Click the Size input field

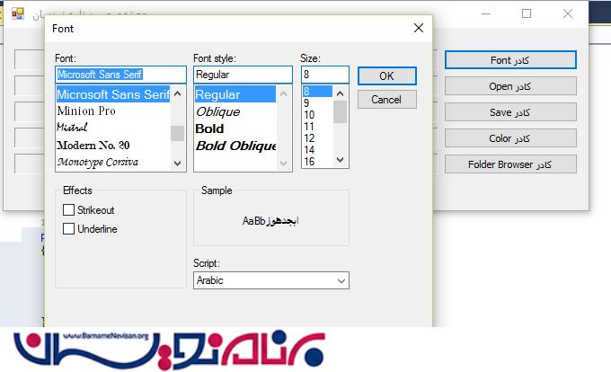click(x=325, y=75)
